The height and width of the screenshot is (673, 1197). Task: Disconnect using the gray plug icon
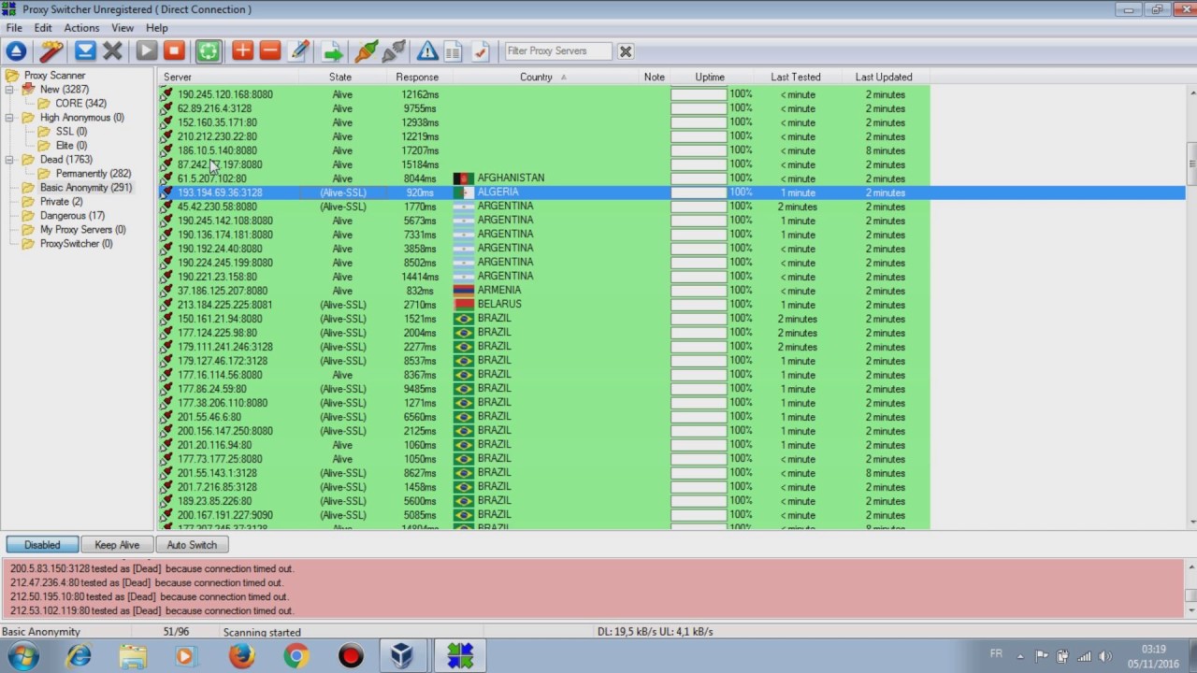tap(394, 51)
